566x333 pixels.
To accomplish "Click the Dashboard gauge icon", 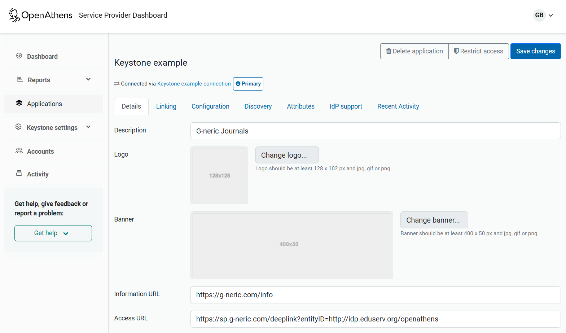I will click(x=19, y=56).
